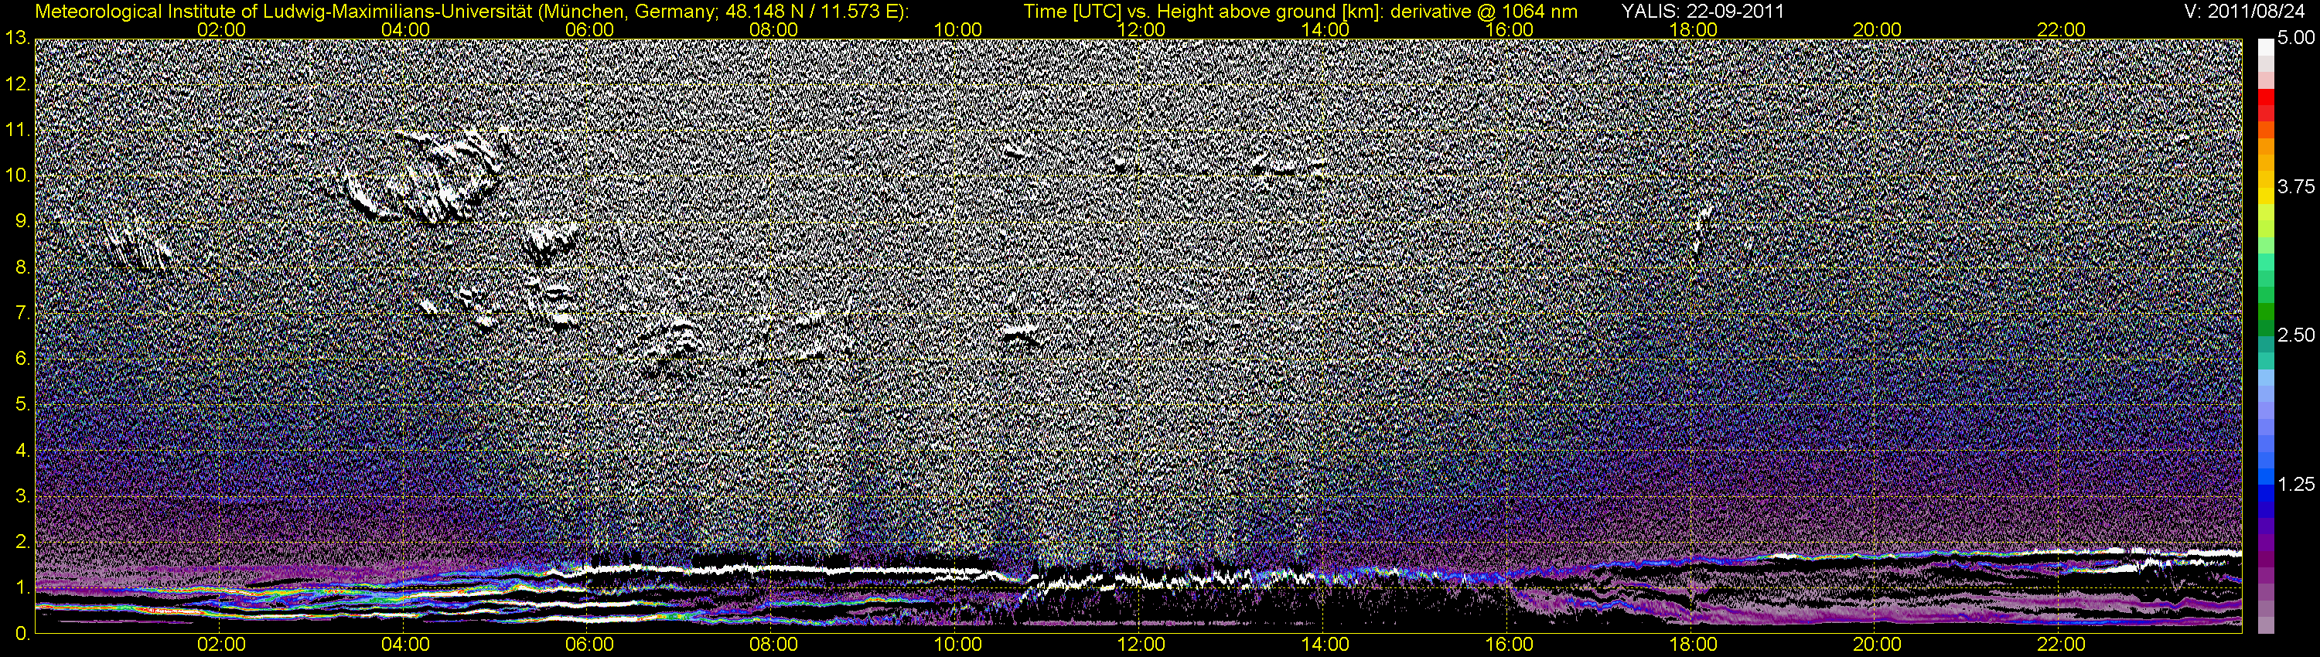The width and height of the screenshot is (2320, 657).
Task: Click the 22:00 label on the top time axis
Action: [2062, 29]
